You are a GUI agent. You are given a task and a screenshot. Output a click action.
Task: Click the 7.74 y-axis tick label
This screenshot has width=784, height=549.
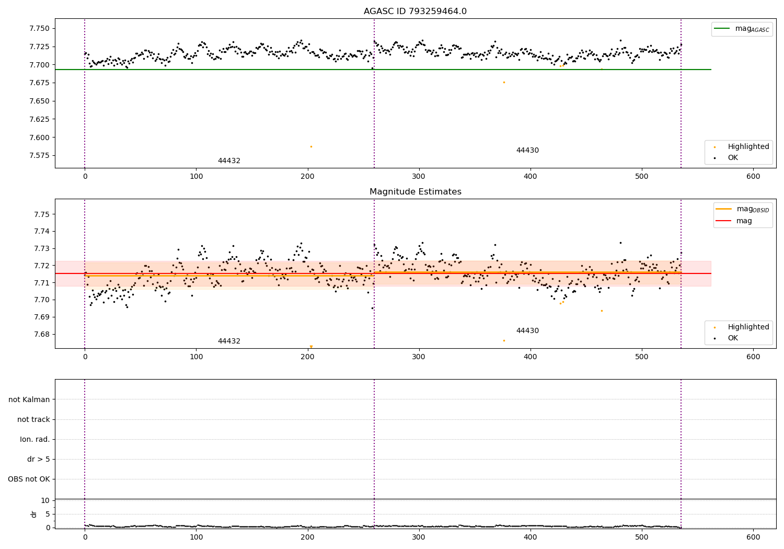click(42, 232)
